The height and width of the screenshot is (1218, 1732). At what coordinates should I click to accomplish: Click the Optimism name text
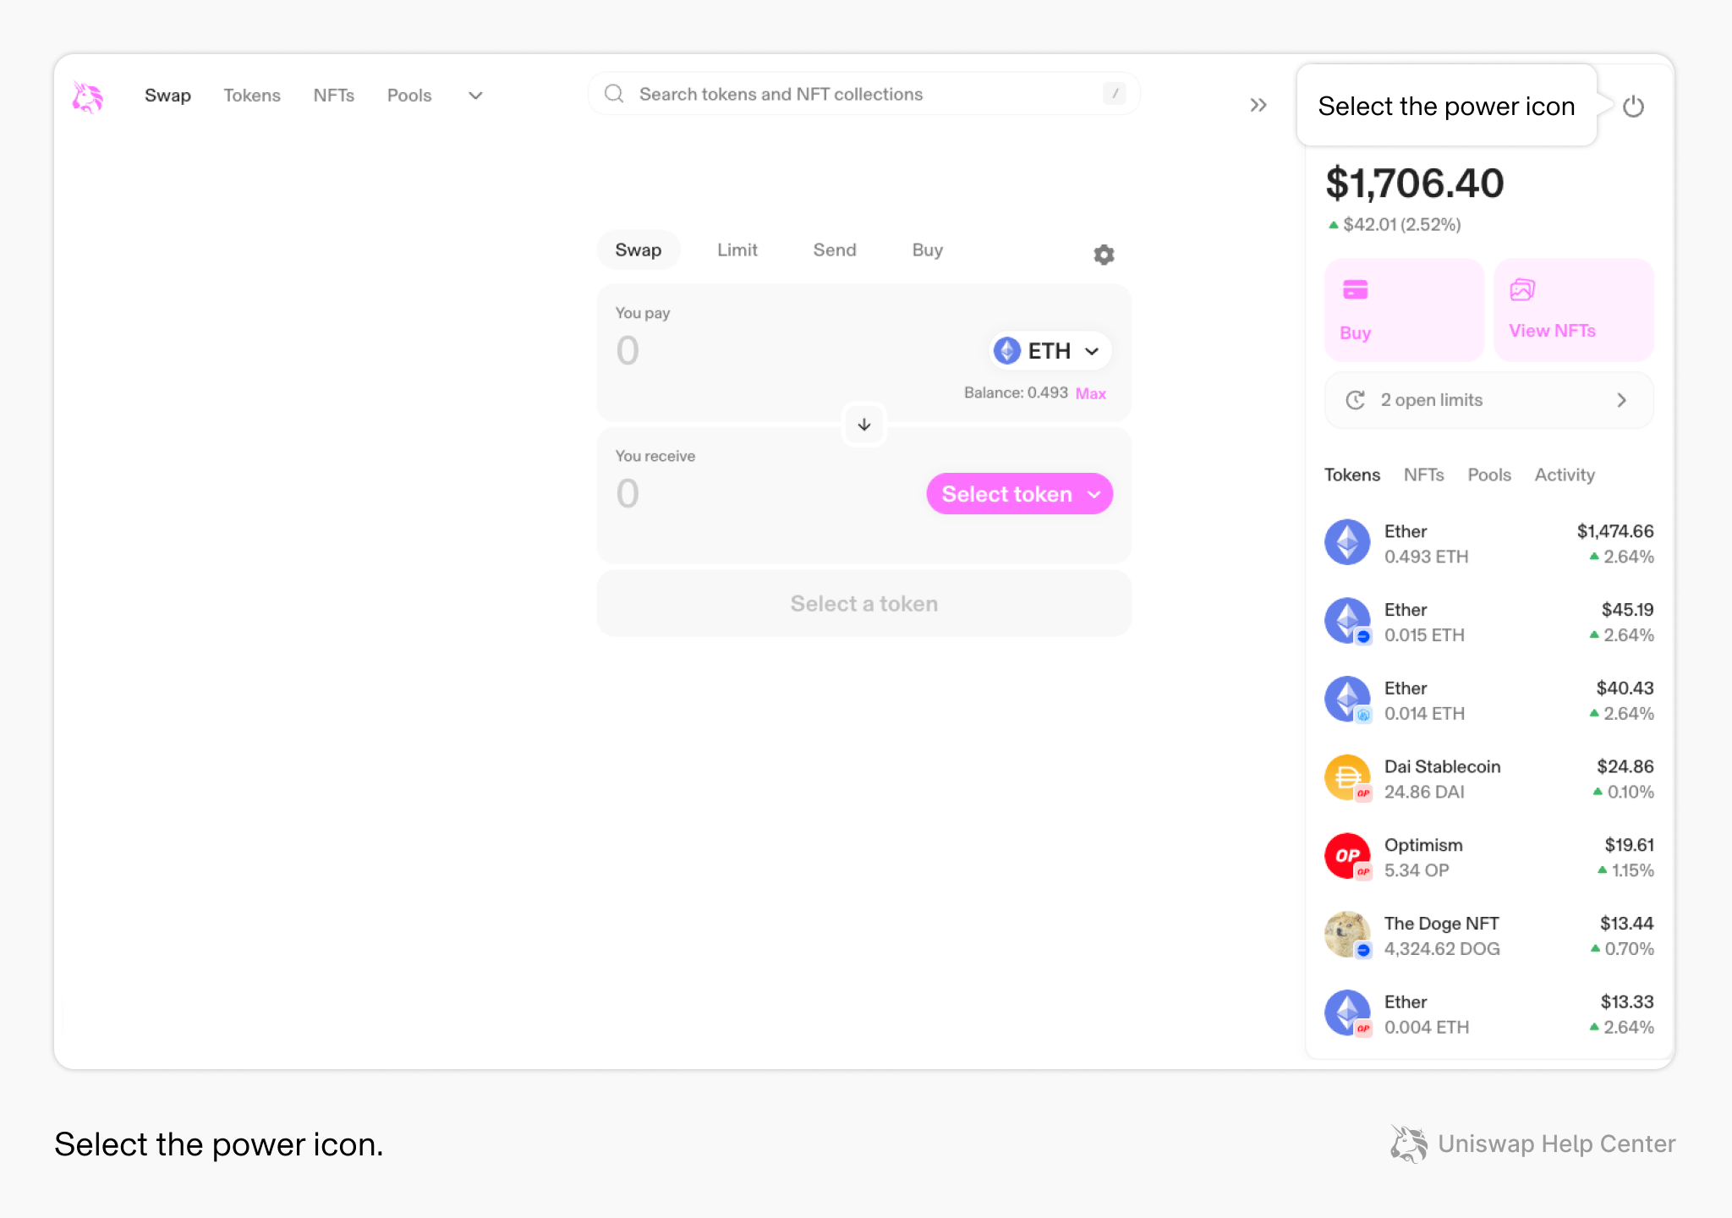(1423, 846)
